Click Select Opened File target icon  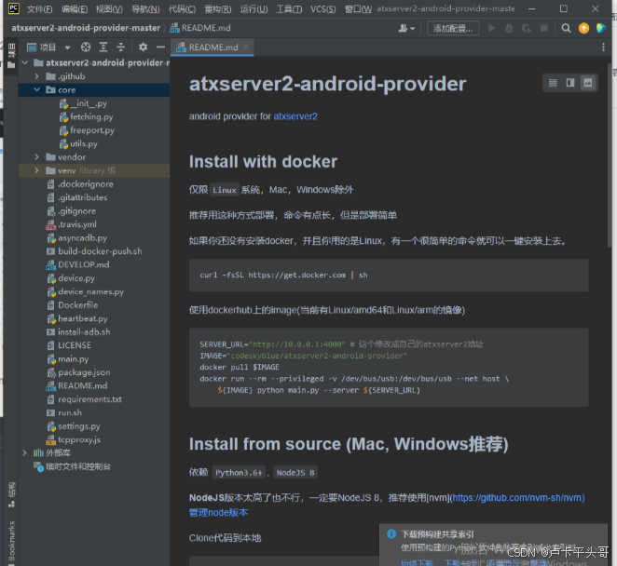86,47
